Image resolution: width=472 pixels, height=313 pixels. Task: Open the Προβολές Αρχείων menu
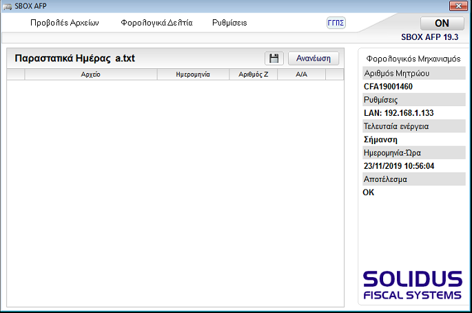[x=65, y=23]
